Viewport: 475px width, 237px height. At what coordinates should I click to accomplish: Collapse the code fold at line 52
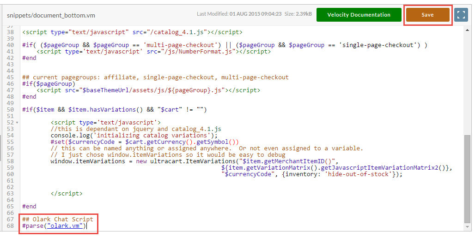[x=17, y=123]
